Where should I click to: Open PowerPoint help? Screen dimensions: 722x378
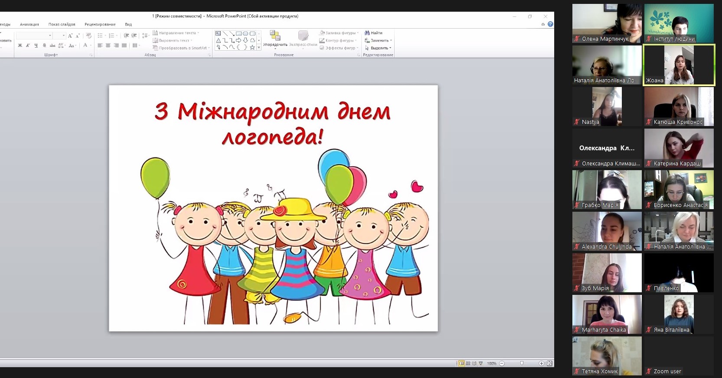tap(550, 24)
